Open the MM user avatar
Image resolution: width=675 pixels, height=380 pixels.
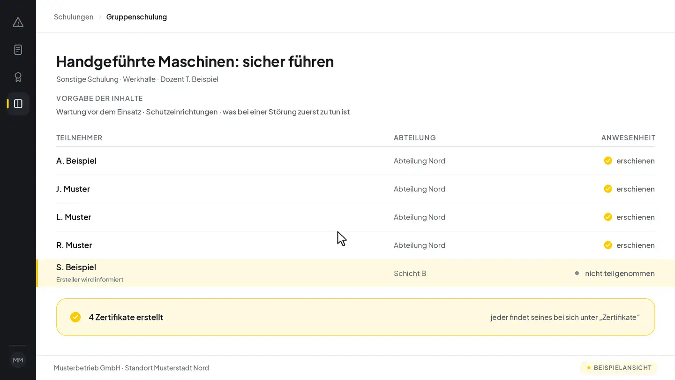coord(18,360)
